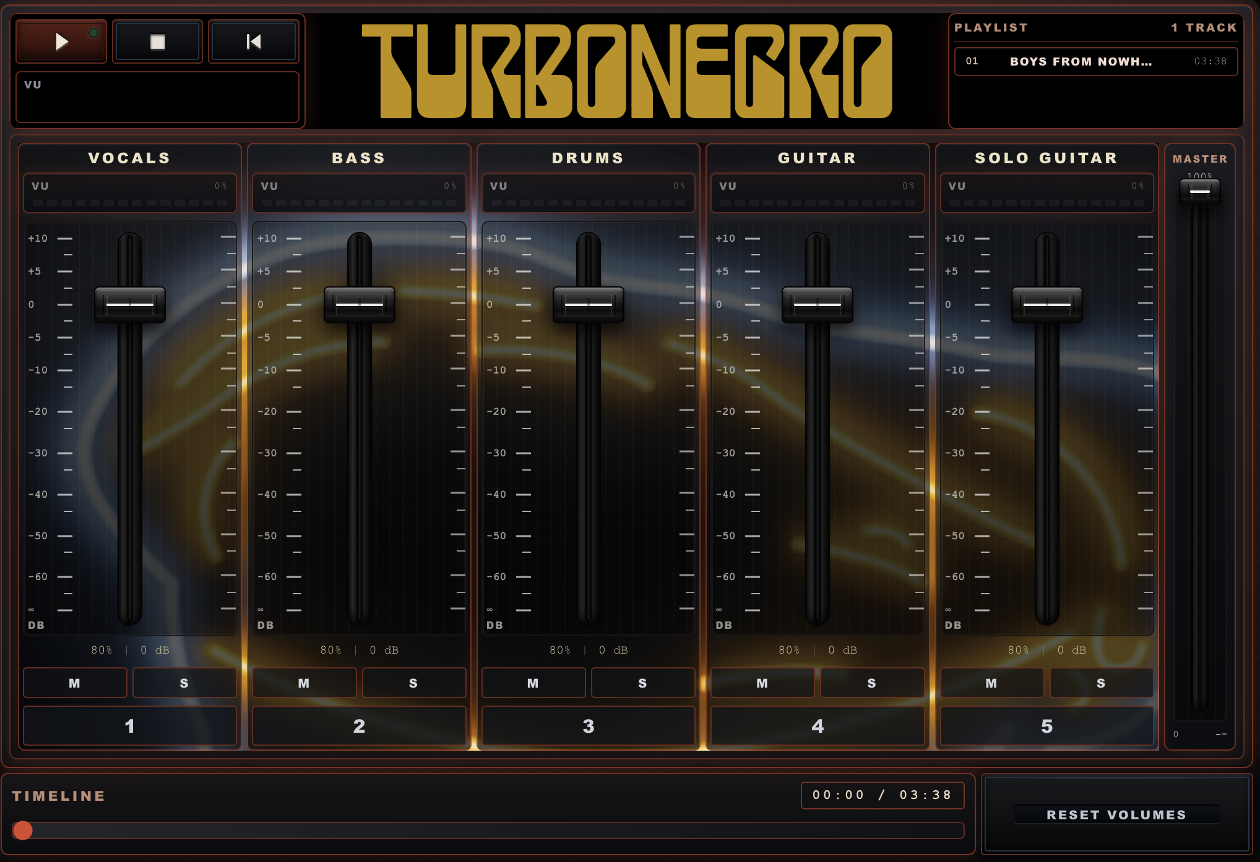Mute the Solo Guitar channel

[x=991, y=683]
